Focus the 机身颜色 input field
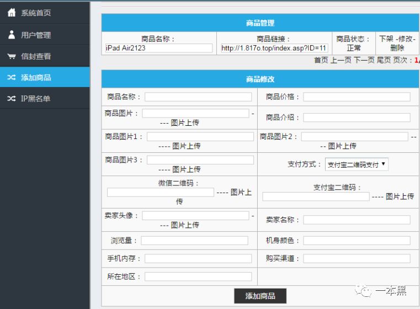Viewport: 420px width, 309px height. click(x=357, y=241)
